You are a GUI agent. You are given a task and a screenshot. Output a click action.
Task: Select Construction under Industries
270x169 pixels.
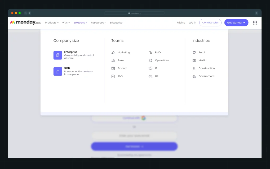click(x=203, y=68)
